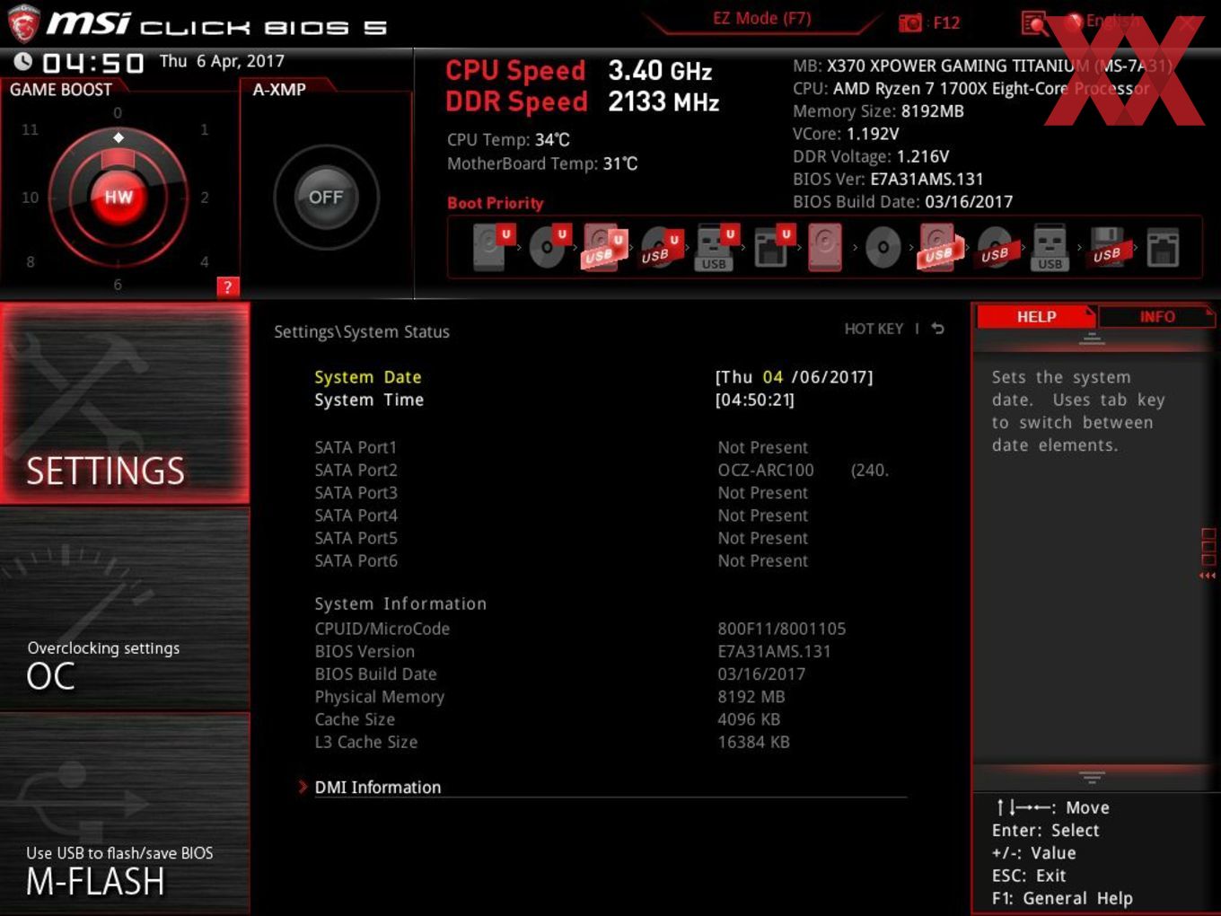
Task: Click the System Time value field
Action: 755,401
